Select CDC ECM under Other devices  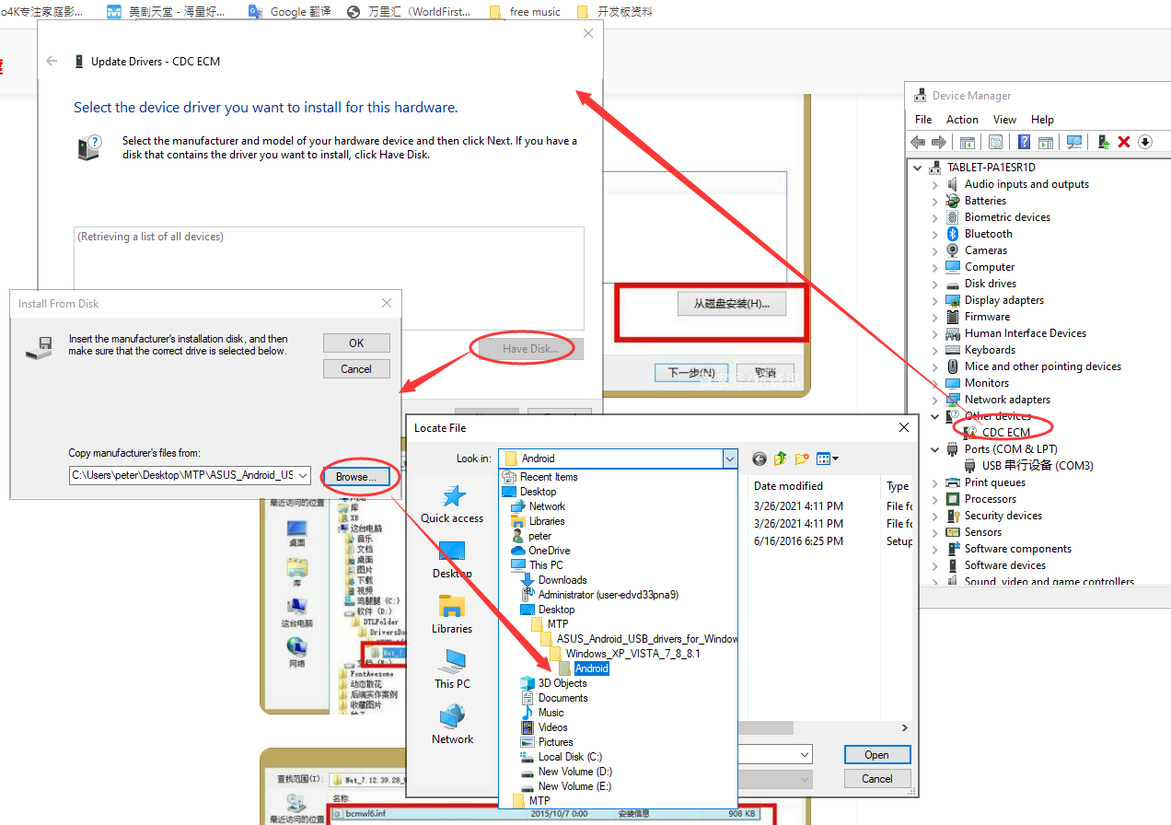click(1005, 433)
